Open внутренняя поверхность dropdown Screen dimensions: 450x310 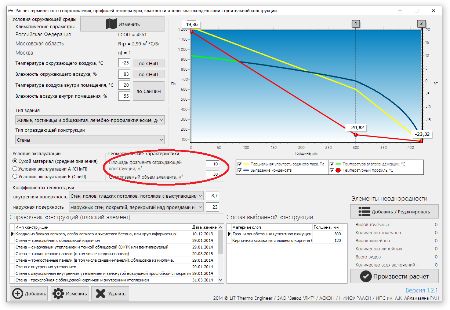[x=136, y=196]
